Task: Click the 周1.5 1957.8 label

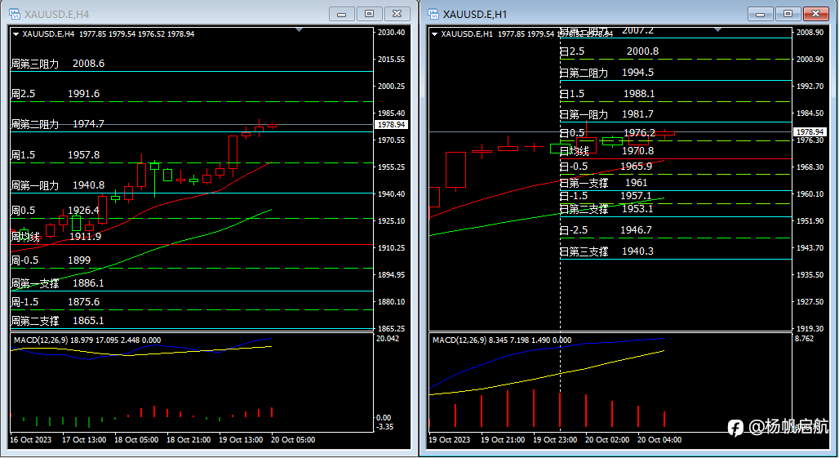Action: 55,155
